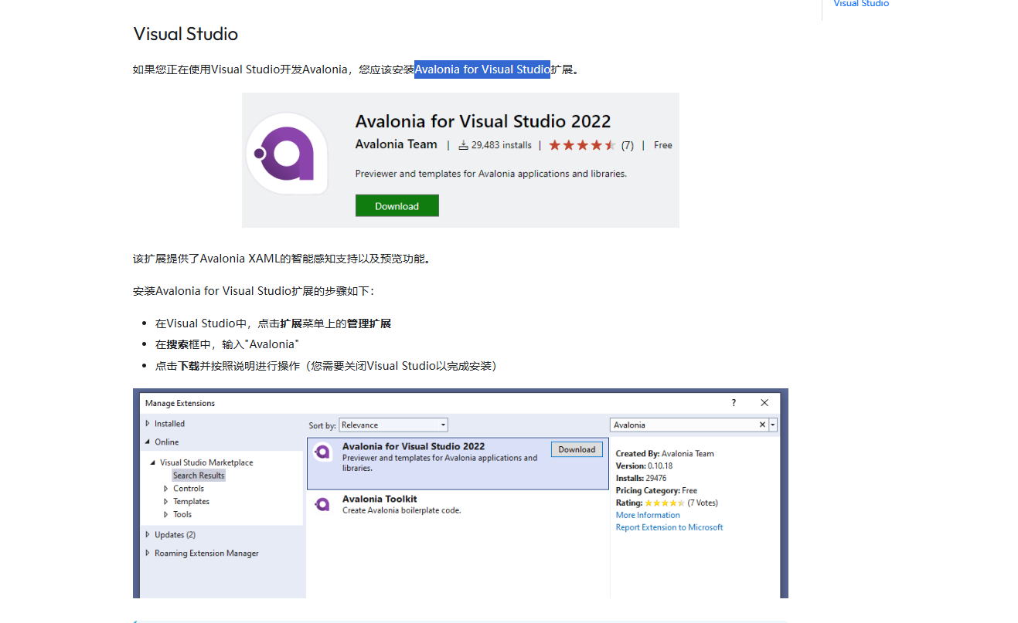Click the Avalonia for Visual Studio 2022 extension icon in results
Screen dimensions: 1018x623
(x=322, y=452)
